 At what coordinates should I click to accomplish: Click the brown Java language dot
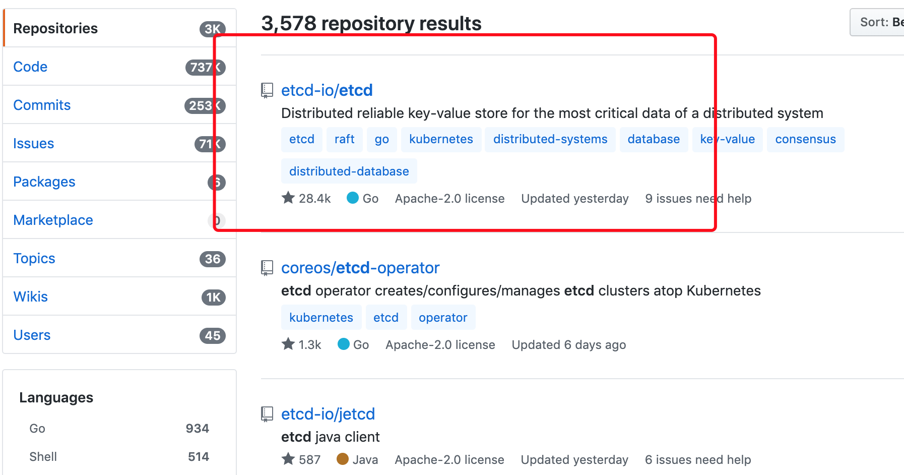(x=343, y=459)
